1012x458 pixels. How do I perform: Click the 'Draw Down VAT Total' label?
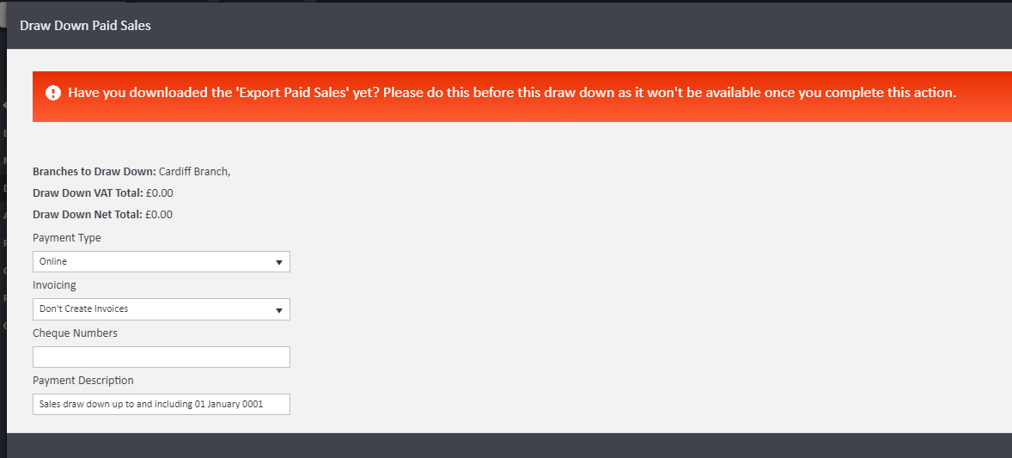coord(88,193)
